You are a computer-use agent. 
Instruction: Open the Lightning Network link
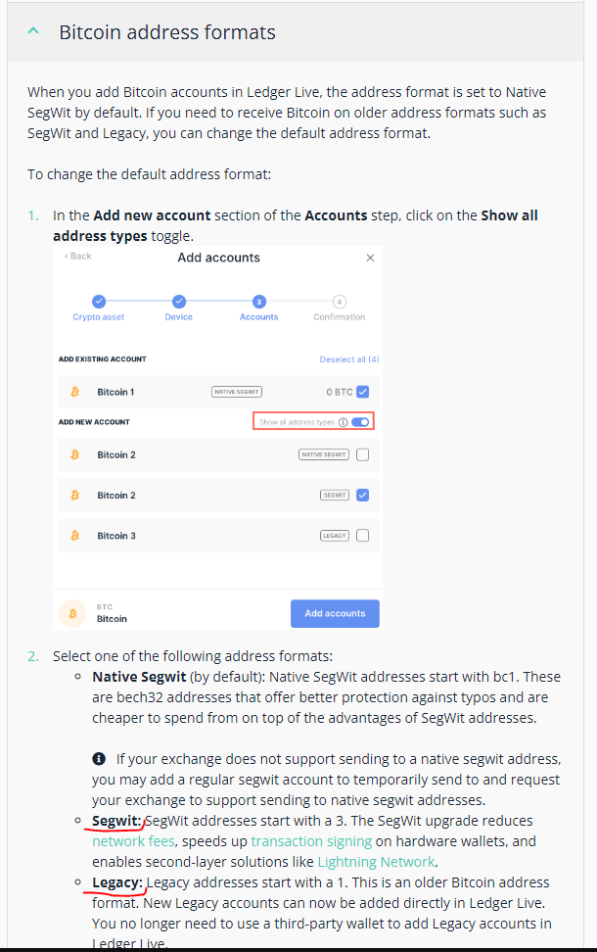coord(376,862)
